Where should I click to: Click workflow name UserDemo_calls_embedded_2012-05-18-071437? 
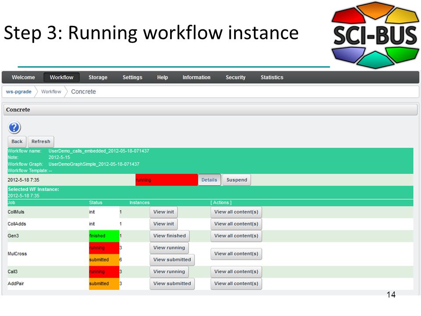pos(99,151)
